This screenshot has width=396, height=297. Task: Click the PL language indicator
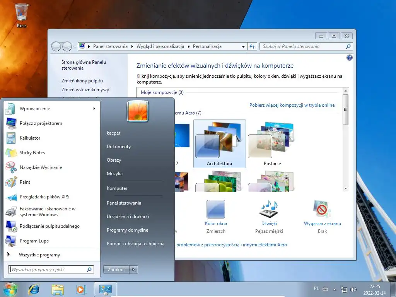pos(316,288)
